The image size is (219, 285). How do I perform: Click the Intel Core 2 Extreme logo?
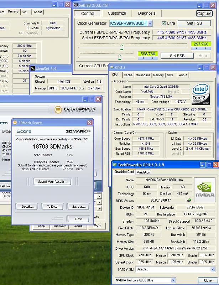click(x=200, y=94)
